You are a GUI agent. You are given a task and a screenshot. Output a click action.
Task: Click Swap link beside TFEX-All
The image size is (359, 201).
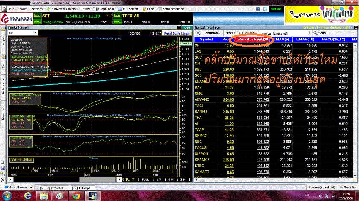point(117,16)
